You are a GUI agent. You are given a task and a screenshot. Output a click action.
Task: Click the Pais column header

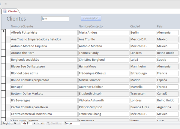tap(160, 26)
